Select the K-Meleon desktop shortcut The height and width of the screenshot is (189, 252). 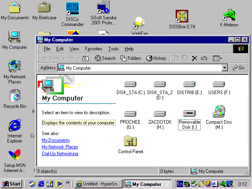pyautogui.click(x=229, y=18)
